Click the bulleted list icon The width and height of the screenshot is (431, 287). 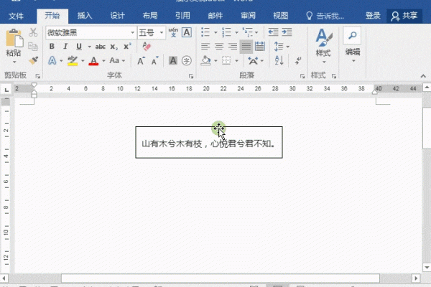click(205, 32)
